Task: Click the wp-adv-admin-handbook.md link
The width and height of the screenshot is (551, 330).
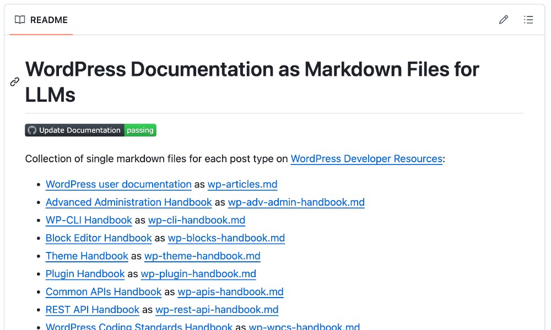Action: (296, 202)
